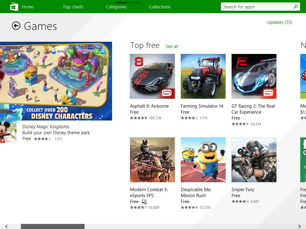Click the Windows Store bag logo

click(x=14, y=7)
